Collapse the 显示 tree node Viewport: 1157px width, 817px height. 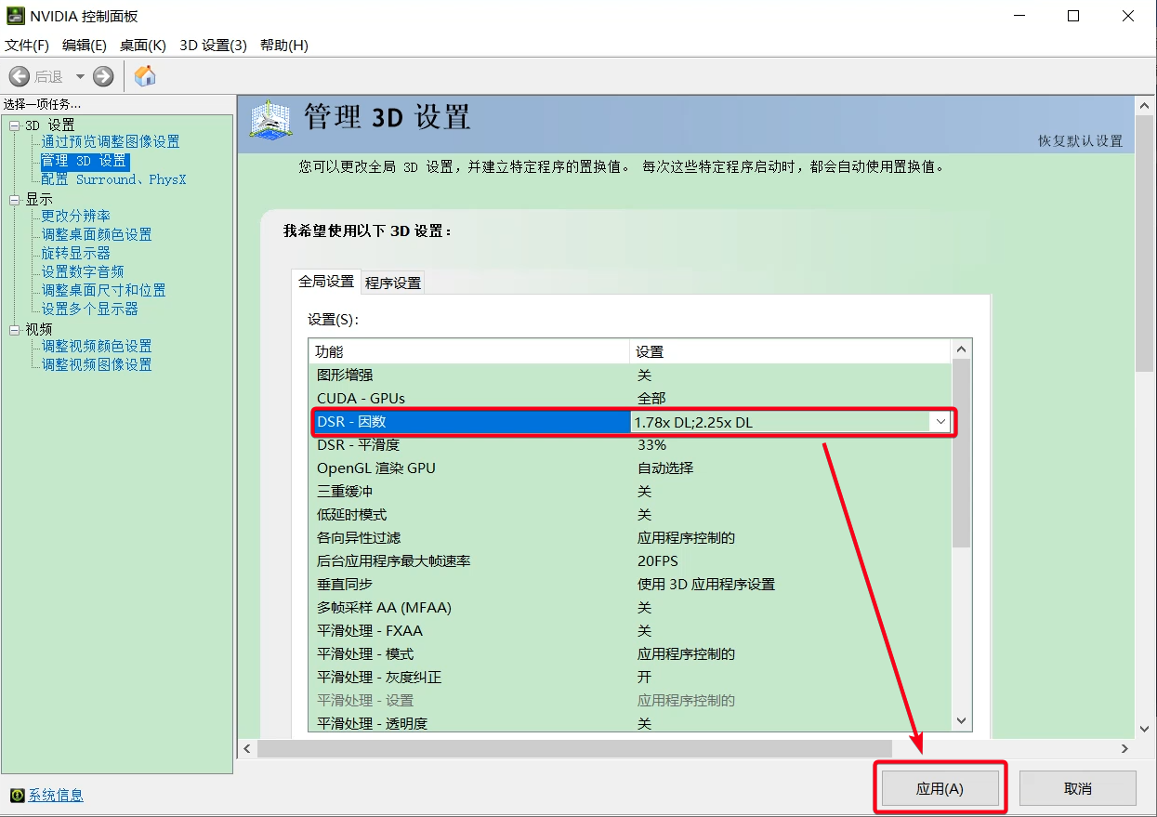[14, 199]
